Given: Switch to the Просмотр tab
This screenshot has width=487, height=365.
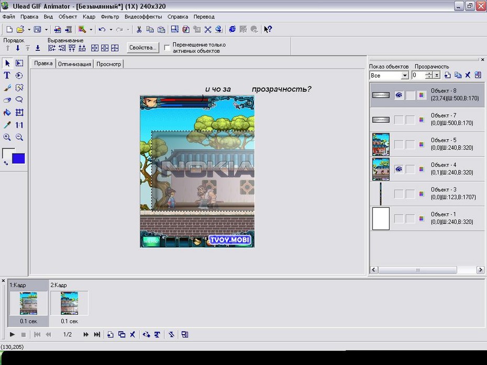Looking at the screenshot, I should point(109,64).
